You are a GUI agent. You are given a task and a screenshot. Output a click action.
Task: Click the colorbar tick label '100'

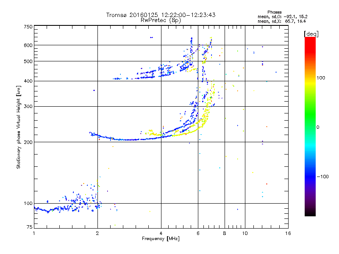click(321, 78)
